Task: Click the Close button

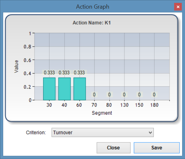Action: click(x=113, y=148)
